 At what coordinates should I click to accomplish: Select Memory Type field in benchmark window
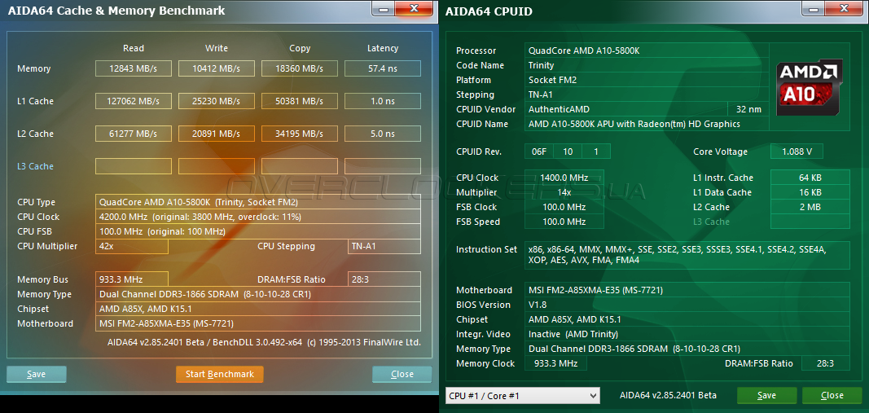pos(257,294)
